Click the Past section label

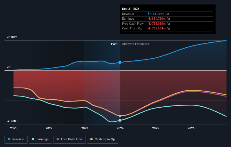coord(114,44)
